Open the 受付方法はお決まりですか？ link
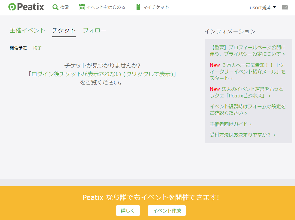Screen dimensions: 295x220 (x=242, y=135)
